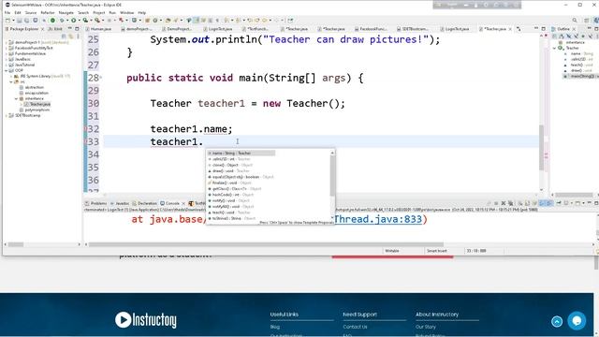Show the hidden editor tabs list
This screenshot has height=337, width=599.
pyautogui.click(x=519, y=29)
